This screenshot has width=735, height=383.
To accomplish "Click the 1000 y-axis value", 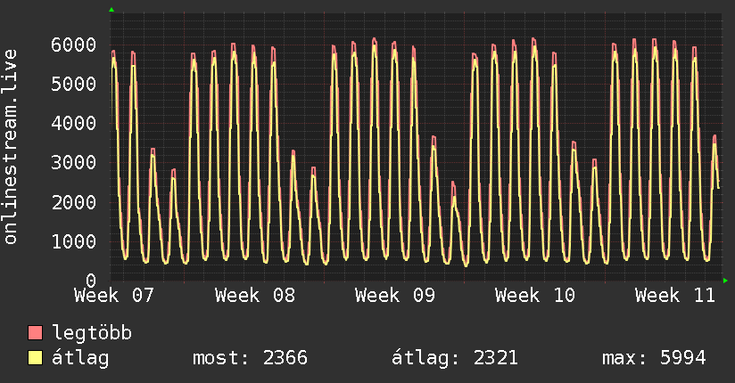I will click(x=74, y=241).
